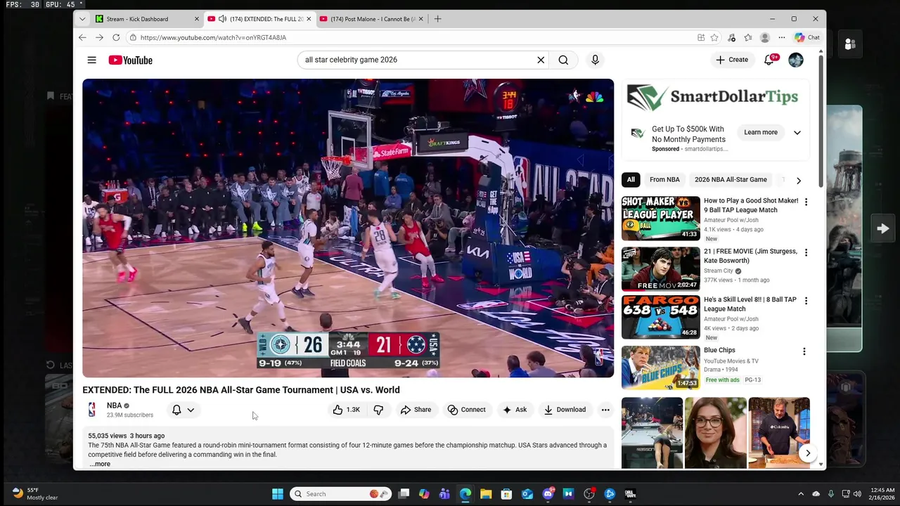Screen dimensions: 900x506
Task: Click Learn more on the ad
Action: tap(761, 132)
